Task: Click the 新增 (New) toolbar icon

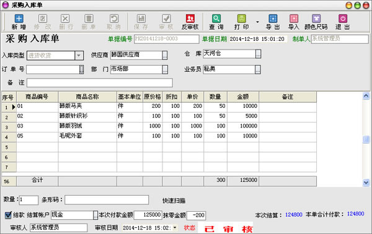Action: coord(19,19)
